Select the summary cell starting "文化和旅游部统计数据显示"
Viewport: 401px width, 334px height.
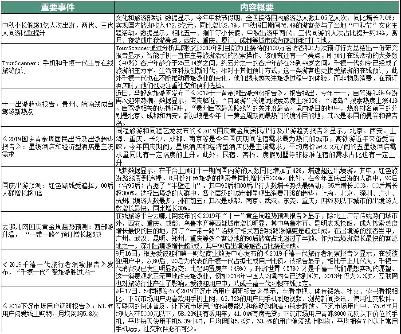pyautogui.click(x=257, y=29)
